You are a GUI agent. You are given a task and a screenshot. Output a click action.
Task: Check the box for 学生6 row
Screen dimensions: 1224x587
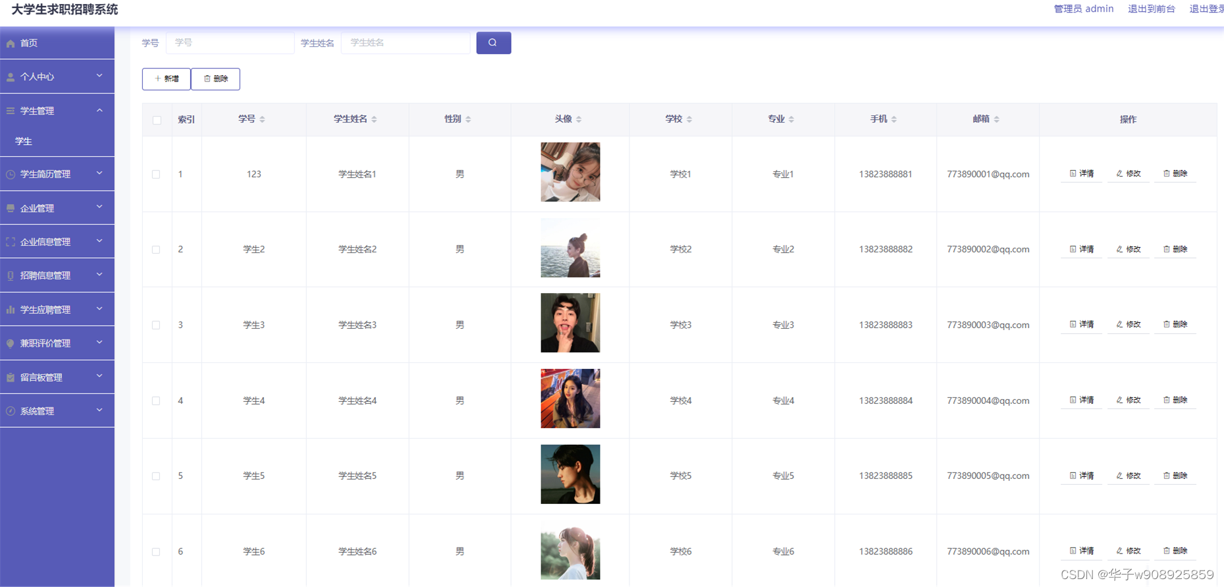coord(156,552)
